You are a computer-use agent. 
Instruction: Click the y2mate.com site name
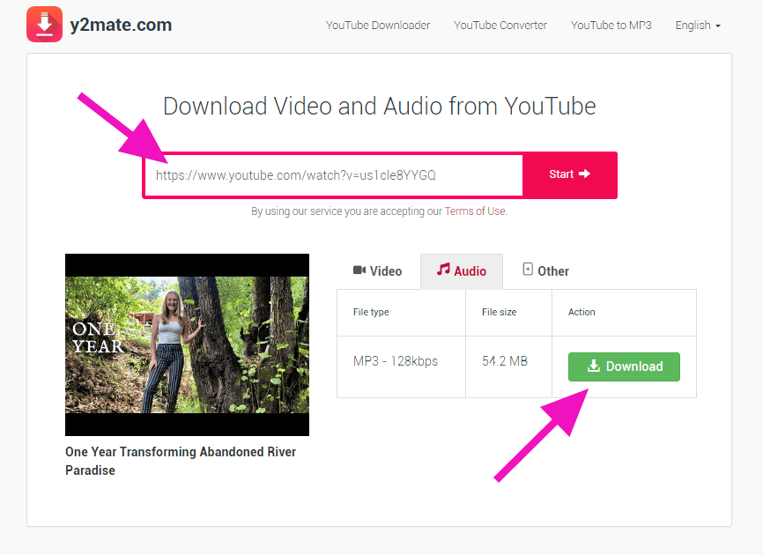(x=121, y=25)
